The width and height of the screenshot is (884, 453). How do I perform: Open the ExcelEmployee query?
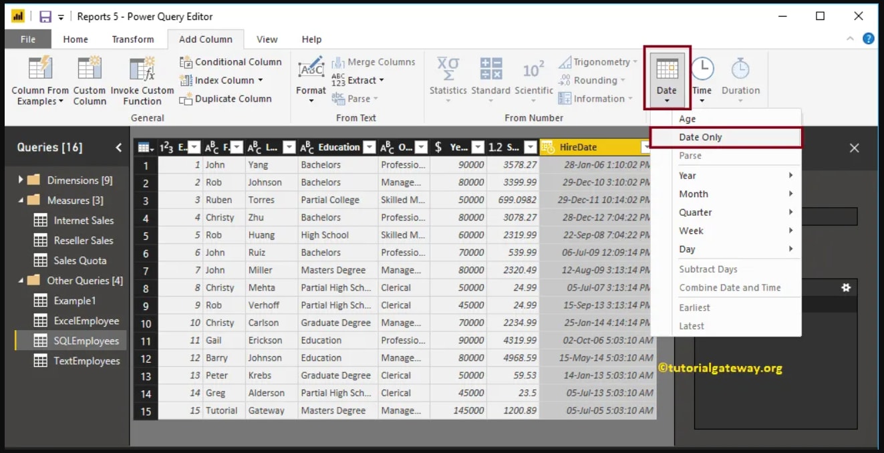coord(86,321)
